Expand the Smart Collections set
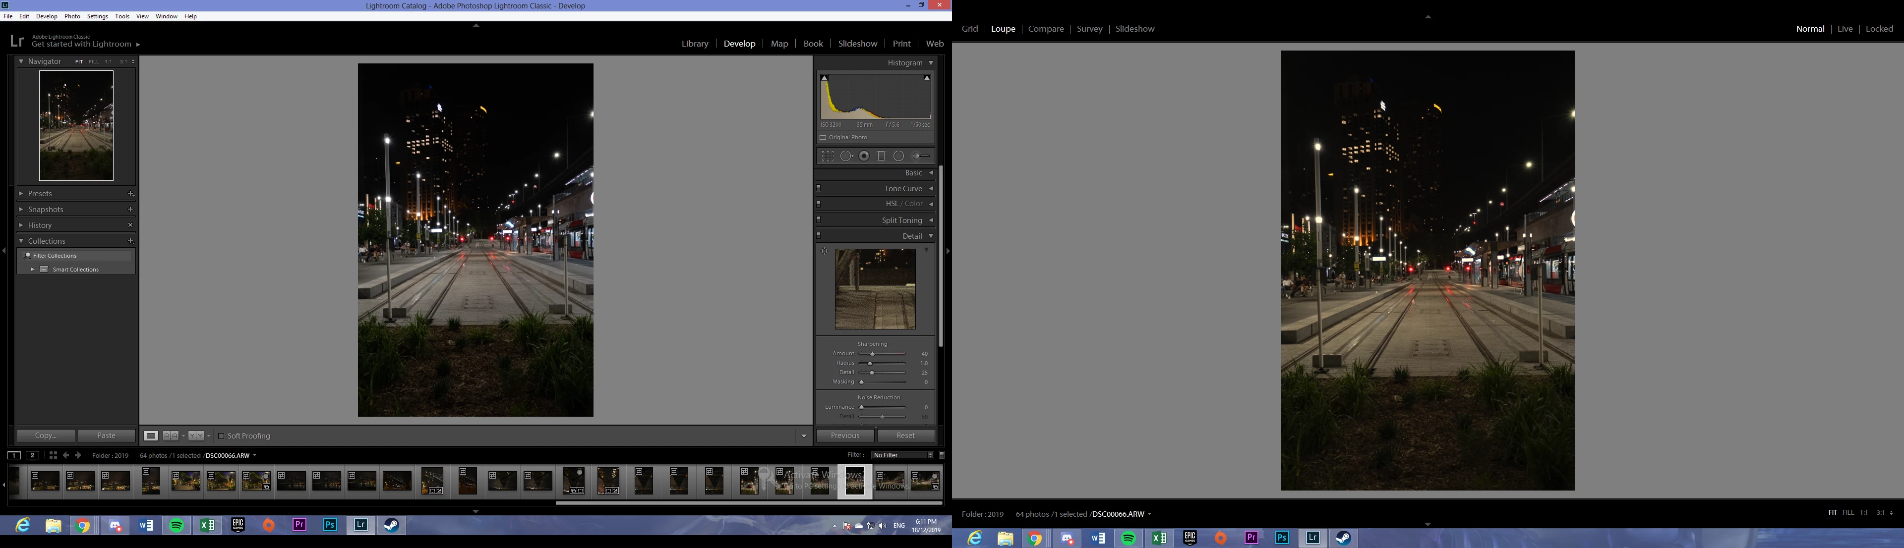 [x=33, y=270]
